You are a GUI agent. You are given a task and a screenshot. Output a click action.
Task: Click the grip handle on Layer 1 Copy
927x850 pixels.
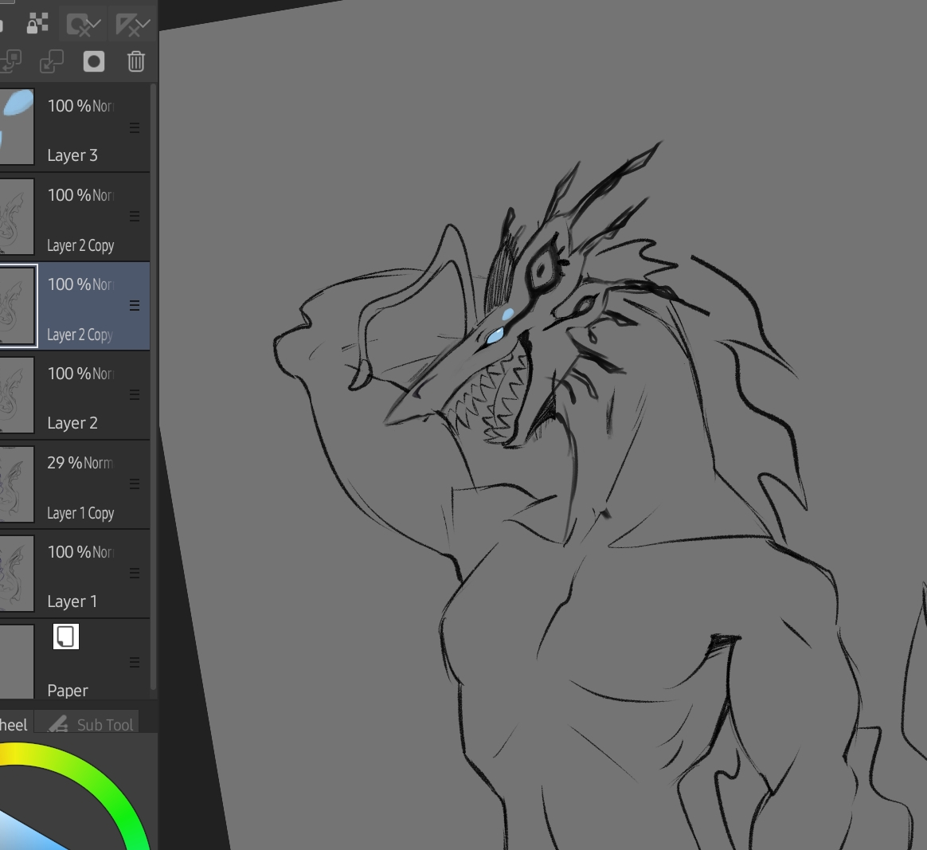pos(135,484)
